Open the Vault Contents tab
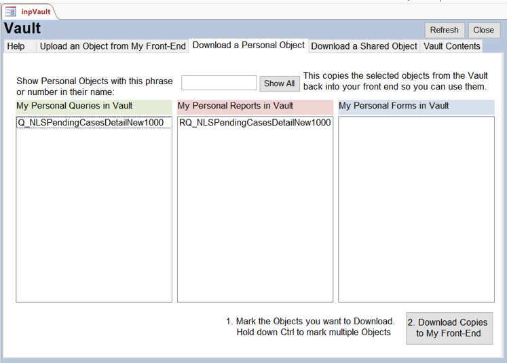The height and width of the screenshot is (363, 507). pos(452,46)
